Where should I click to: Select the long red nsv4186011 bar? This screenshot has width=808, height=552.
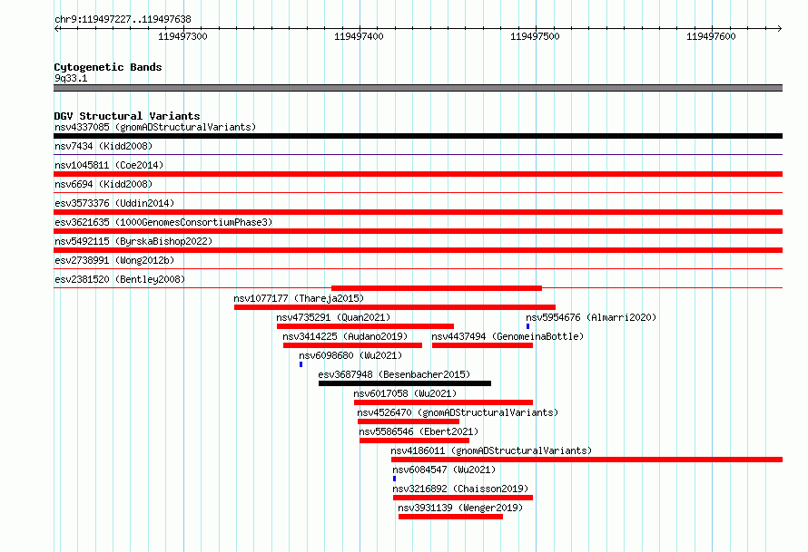tap(586, 460)
